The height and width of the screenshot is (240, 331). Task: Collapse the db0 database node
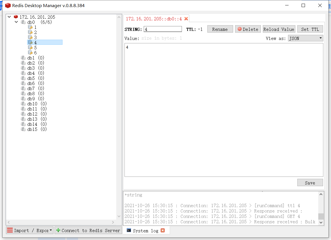pos(16,22)
